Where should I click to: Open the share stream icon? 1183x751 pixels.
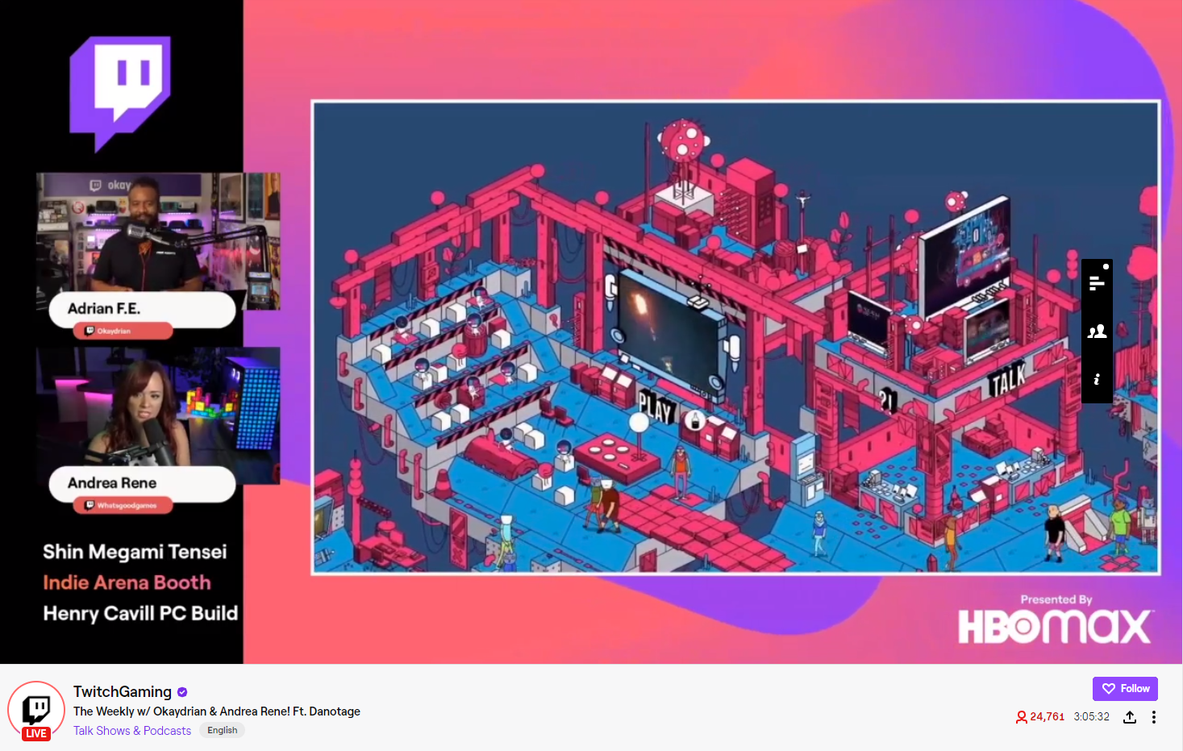point(1130,717)
